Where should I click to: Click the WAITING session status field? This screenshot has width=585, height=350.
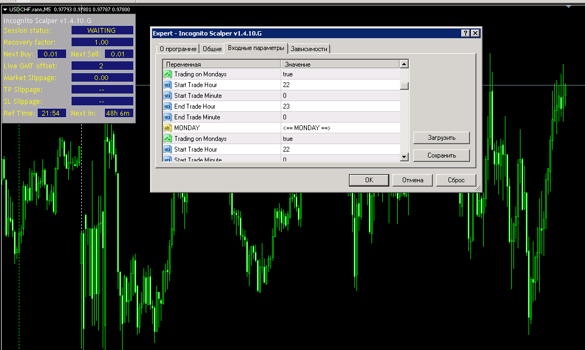pos(102,30)
